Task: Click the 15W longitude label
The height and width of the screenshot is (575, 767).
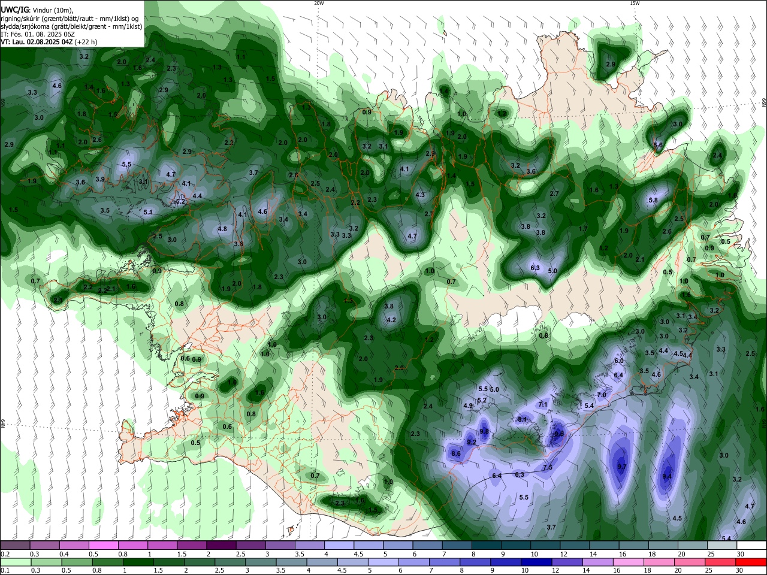Action: click(x=635, y=3)
